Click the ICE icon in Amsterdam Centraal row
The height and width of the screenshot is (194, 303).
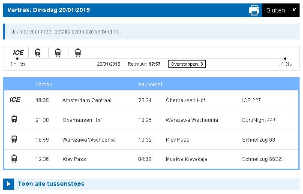[15, 100]
